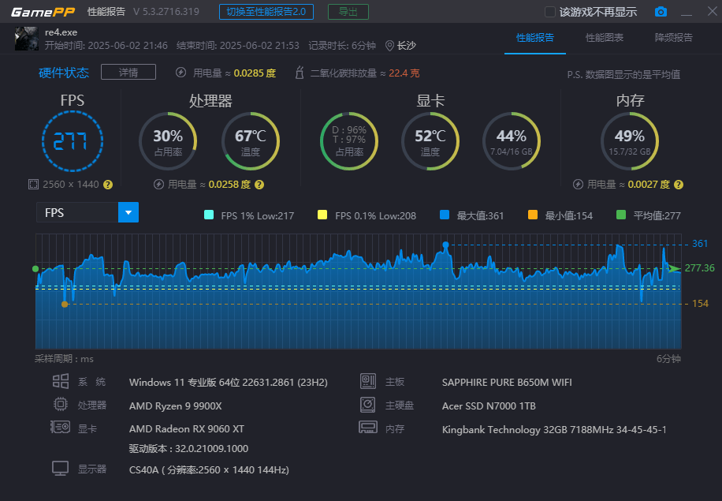
Task: Click the 记录时长: 6分钟 text
Action: click(342, 46)
